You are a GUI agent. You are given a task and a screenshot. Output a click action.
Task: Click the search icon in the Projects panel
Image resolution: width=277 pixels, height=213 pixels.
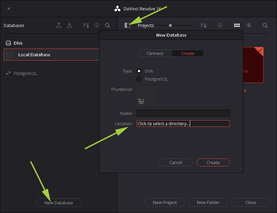(265, 25)
